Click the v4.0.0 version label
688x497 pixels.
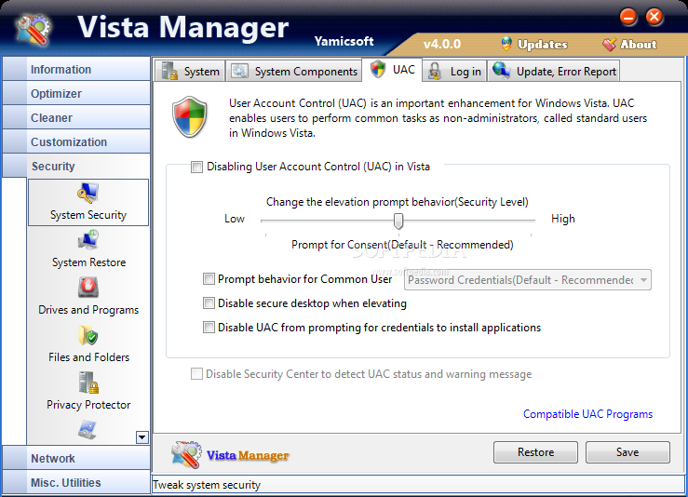[x=442, y=45]
